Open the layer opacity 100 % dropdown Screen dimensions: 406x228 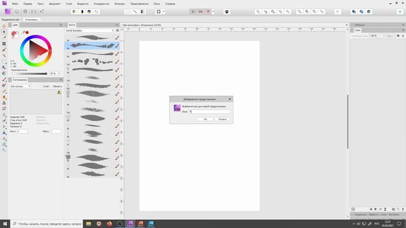click(x=377, y=35)
